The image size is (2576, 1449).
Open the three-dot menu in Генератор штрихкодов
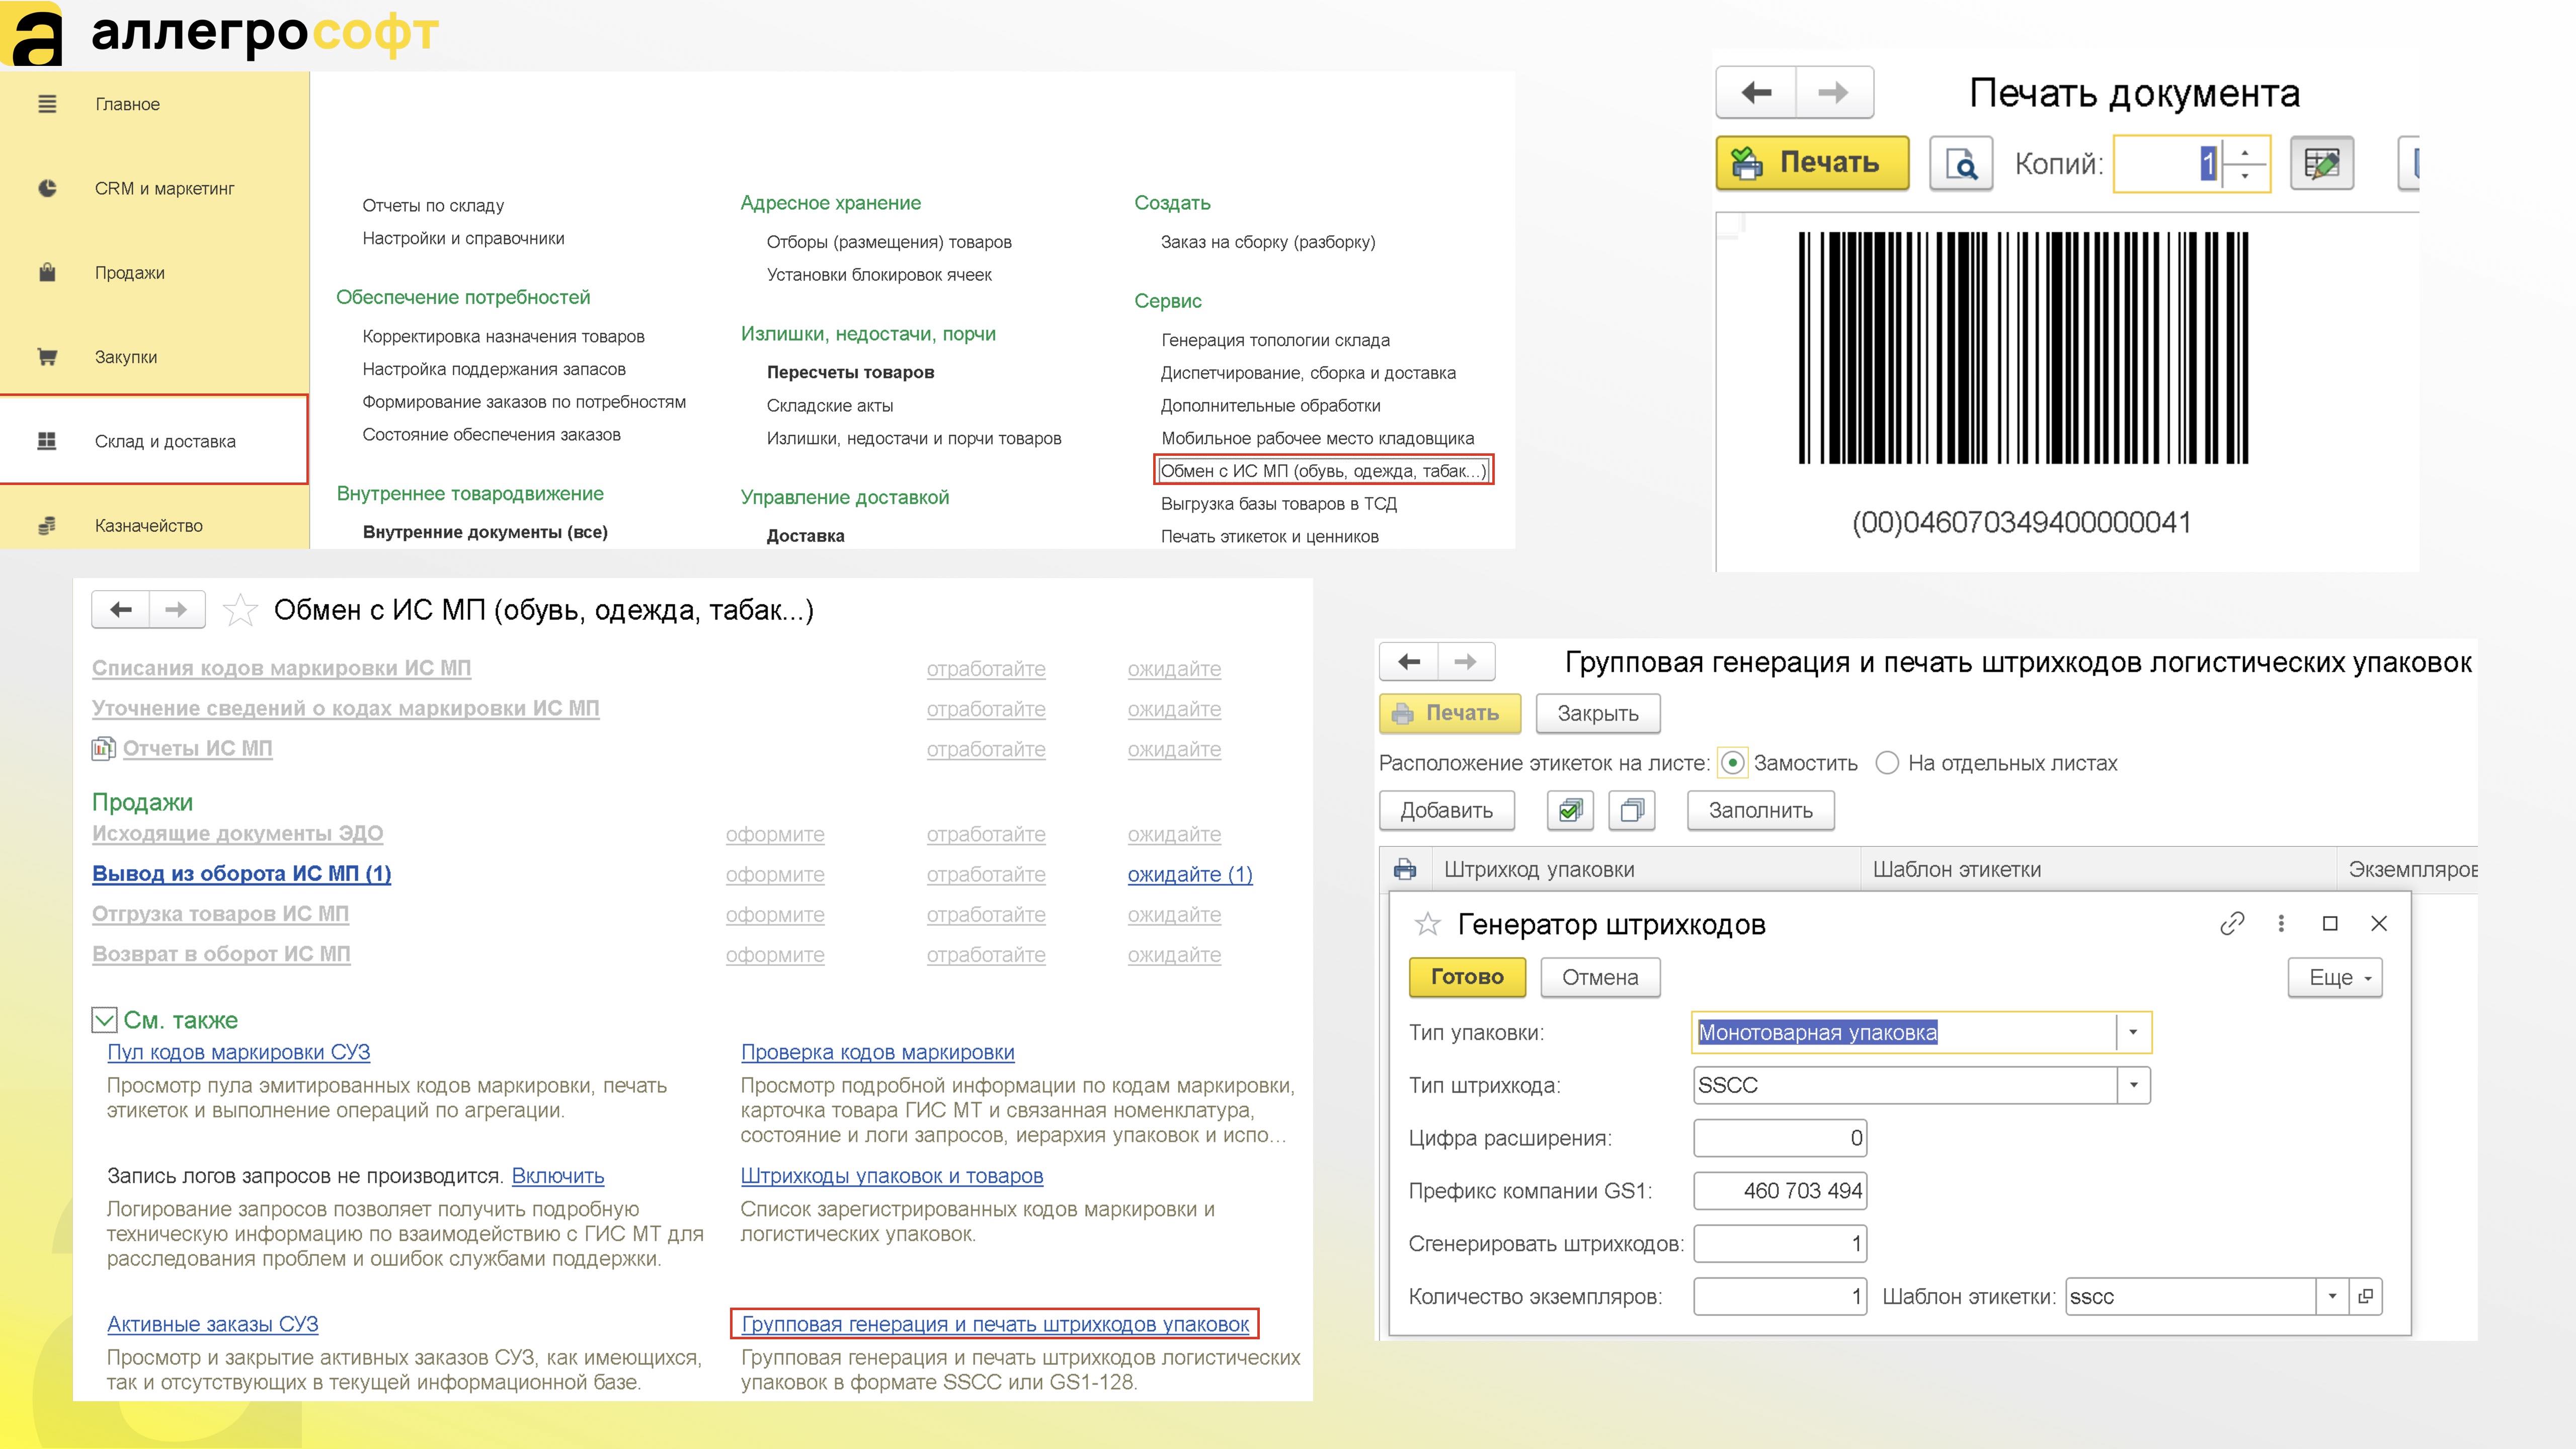2281,924
